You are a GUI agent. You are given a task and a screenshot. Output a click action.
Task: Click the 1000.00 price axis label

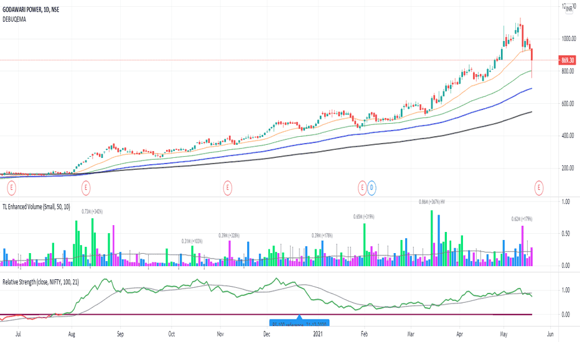569,39
